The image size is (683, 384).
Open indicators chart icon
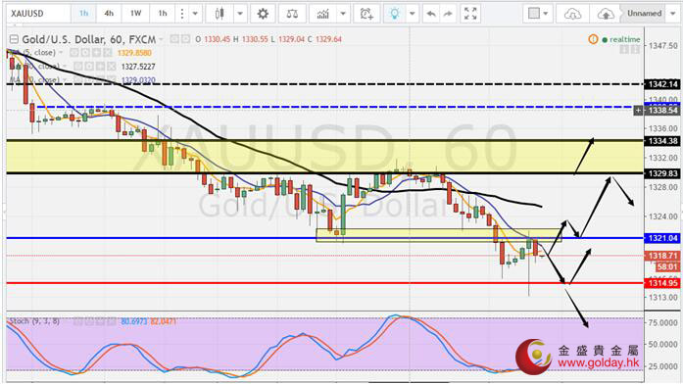click(322, 14)
